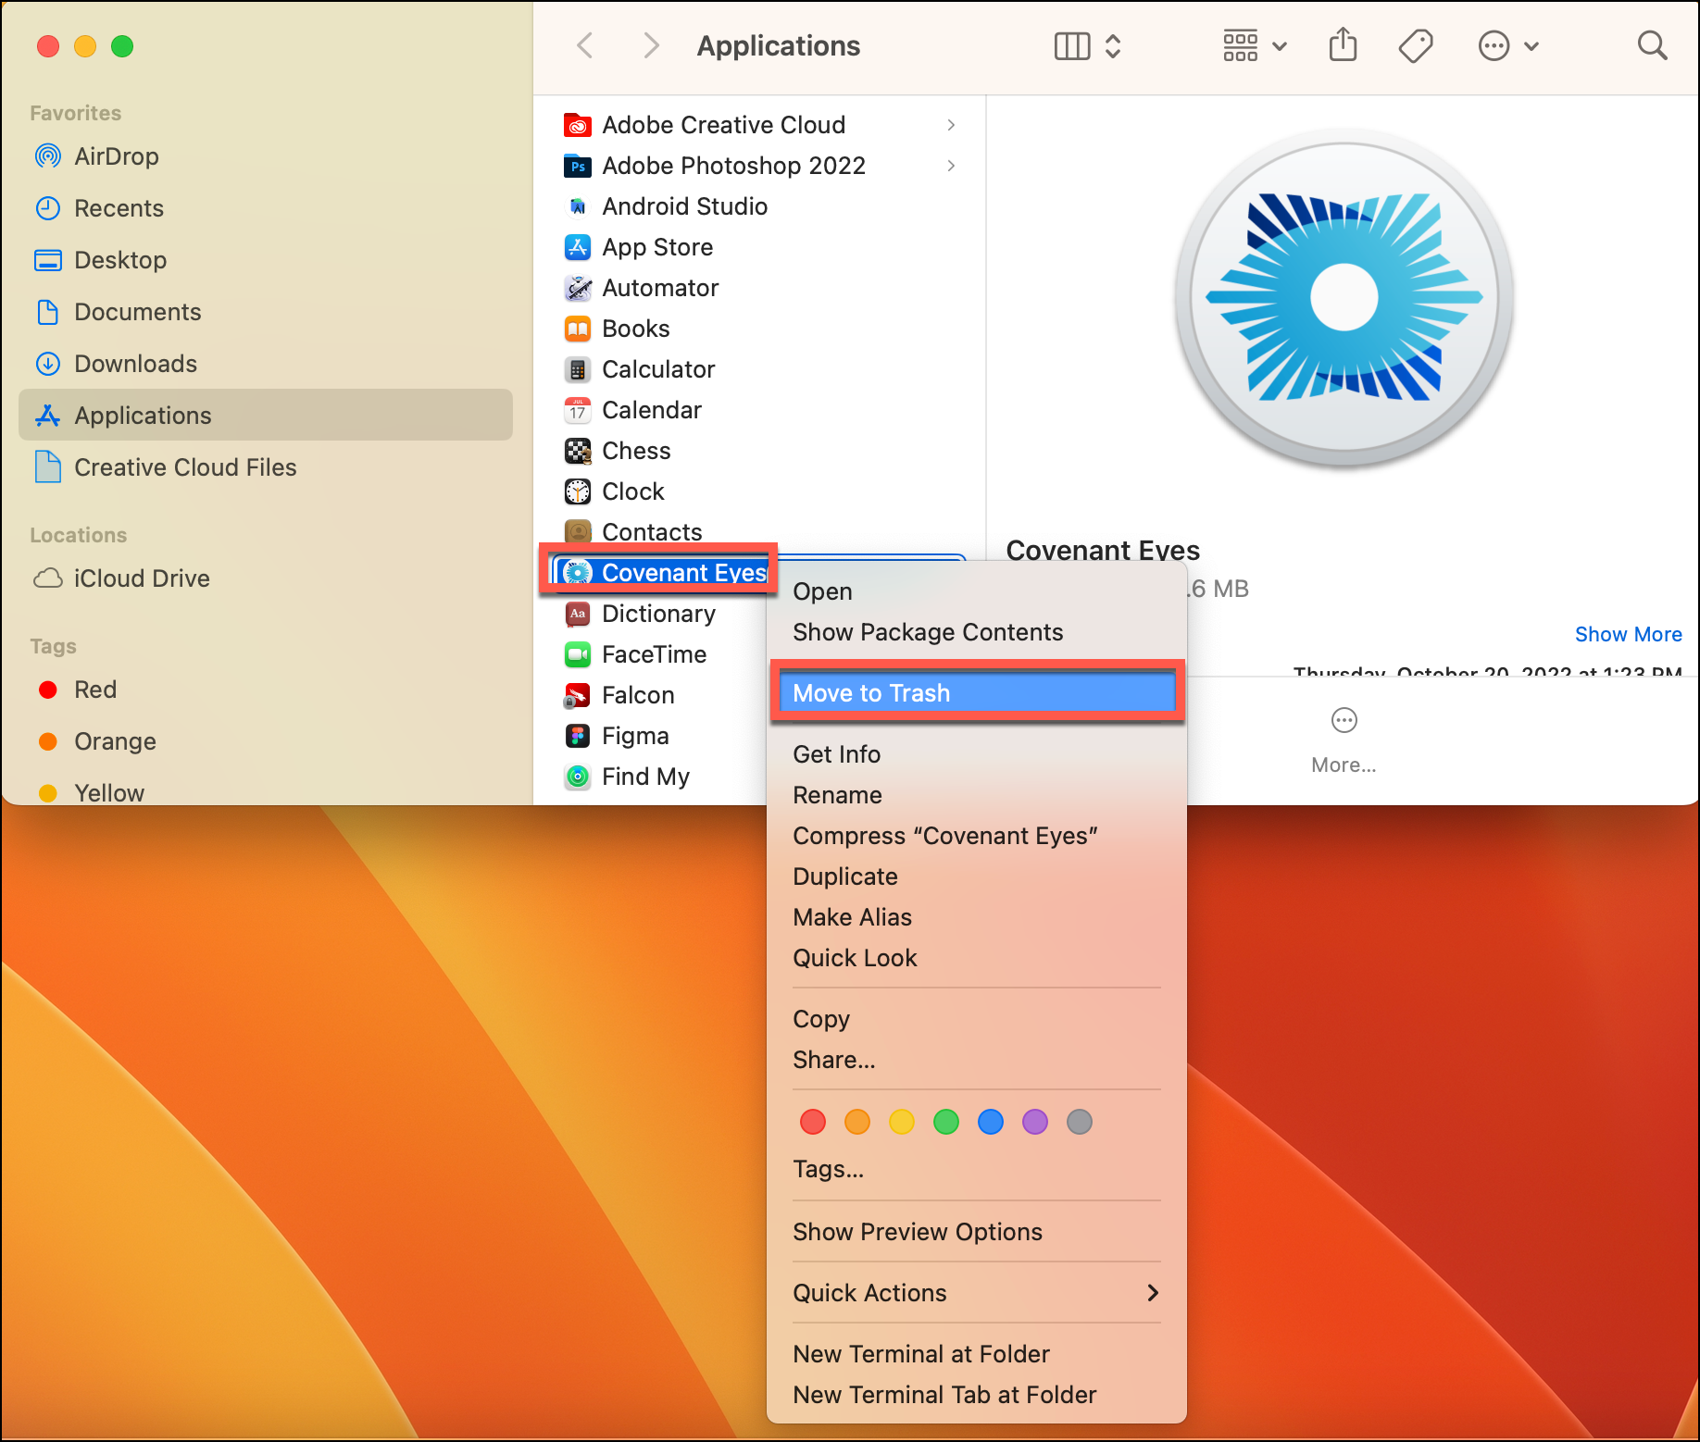1700x1442 pixels.
Task: Select Clock app
Action: coord(759,491)
